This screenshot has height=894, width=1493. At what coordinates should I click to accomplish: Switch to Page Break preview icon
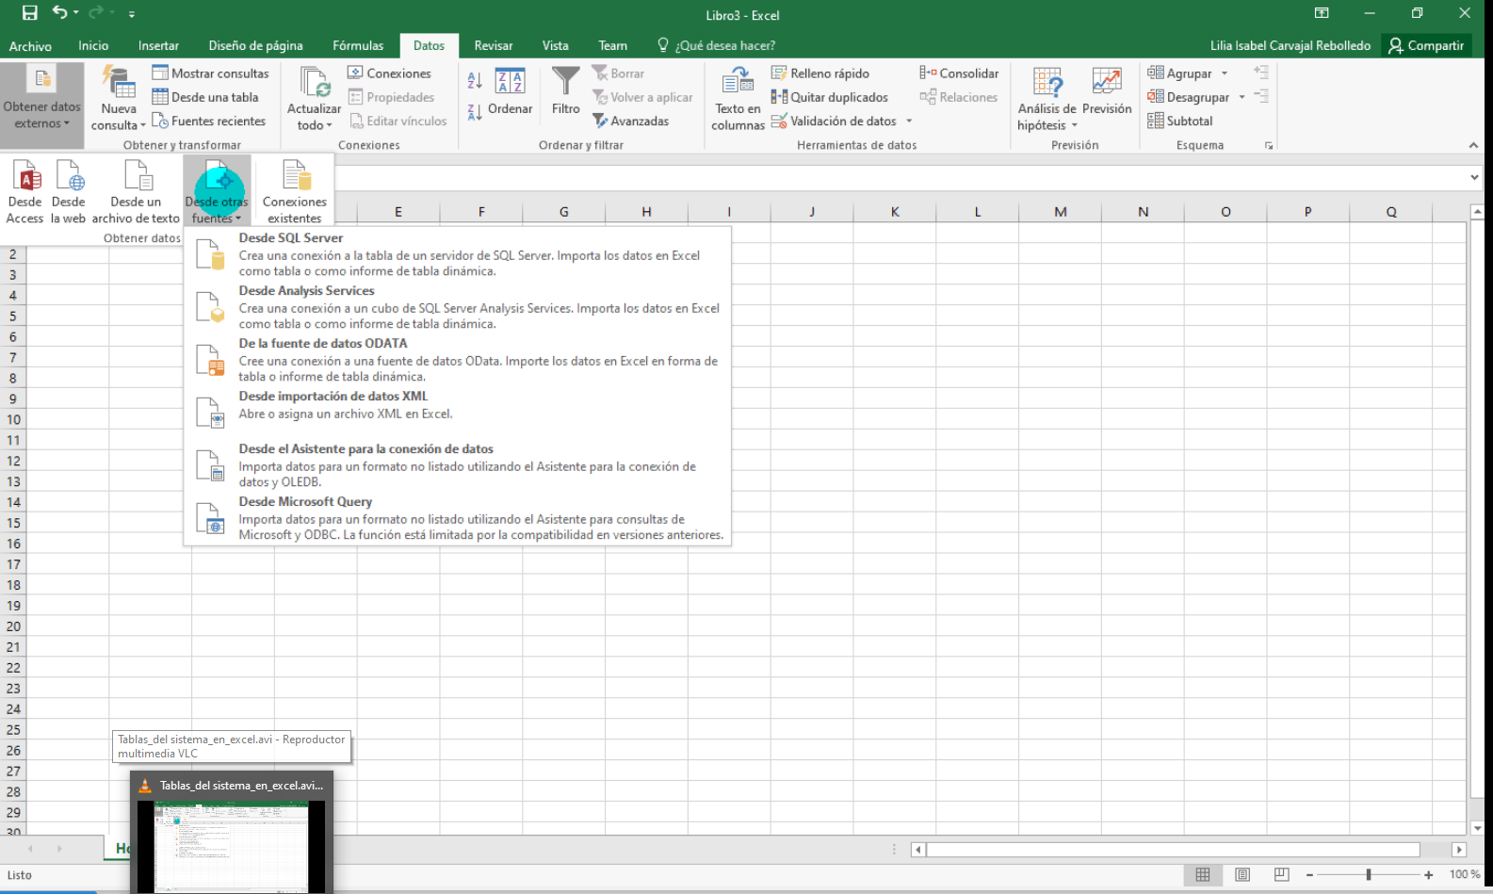[1281, 874]
